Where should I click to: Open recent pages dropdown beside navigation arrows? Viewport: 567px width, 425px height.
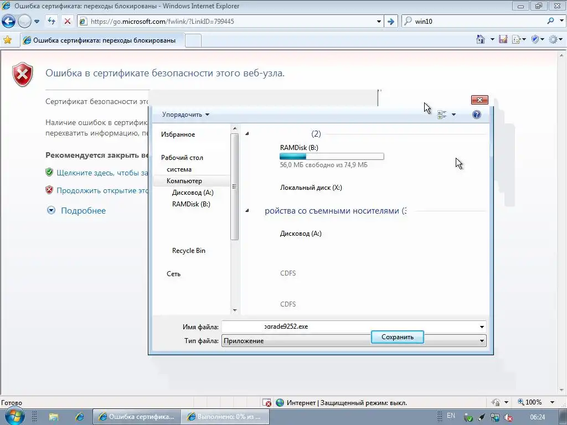pyautogui.click(x=37, y=22)
